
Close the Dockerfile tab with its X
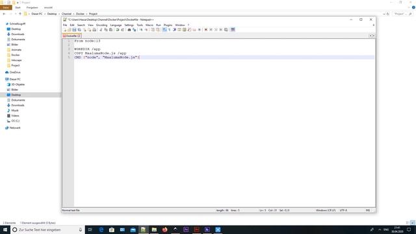pos(79,36)
